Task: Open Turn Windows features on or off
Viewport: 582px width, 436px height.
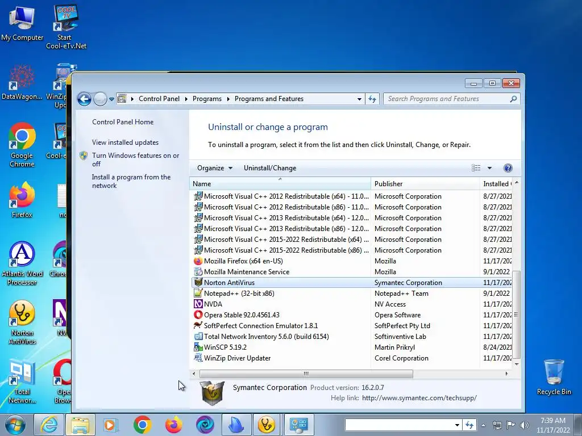Action: pyautogui.click(x=135, y=160)
